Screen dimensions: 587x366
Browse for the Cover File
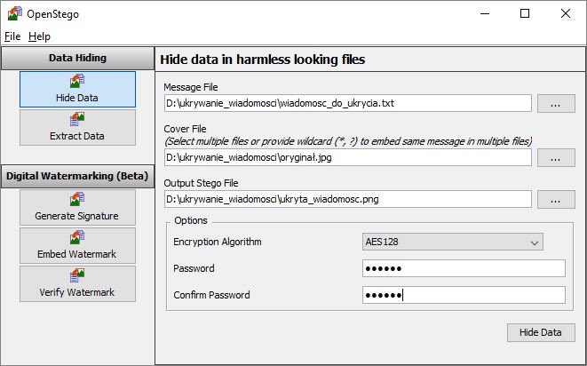point(556,157)
